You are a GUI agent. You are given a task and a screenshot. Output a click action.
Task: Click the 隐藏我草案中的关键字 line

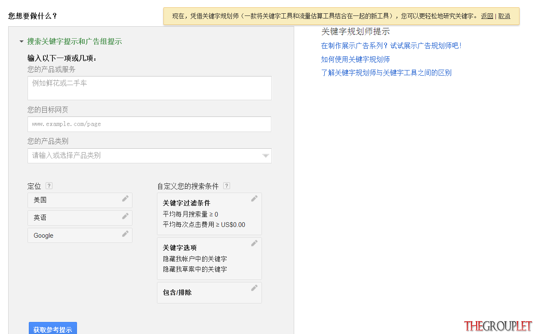point(195,269)
